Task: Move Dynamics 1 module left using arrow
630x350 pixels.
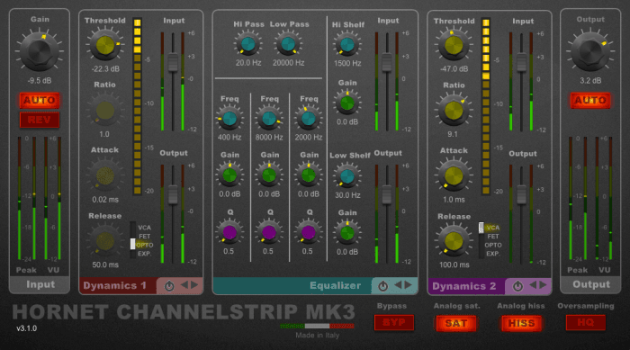Action: click(184, 285)
